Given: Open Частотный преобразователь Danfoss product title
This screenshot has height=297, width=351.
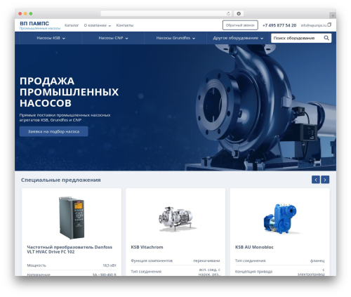Looking at the screenshot, I should point(69,249).
